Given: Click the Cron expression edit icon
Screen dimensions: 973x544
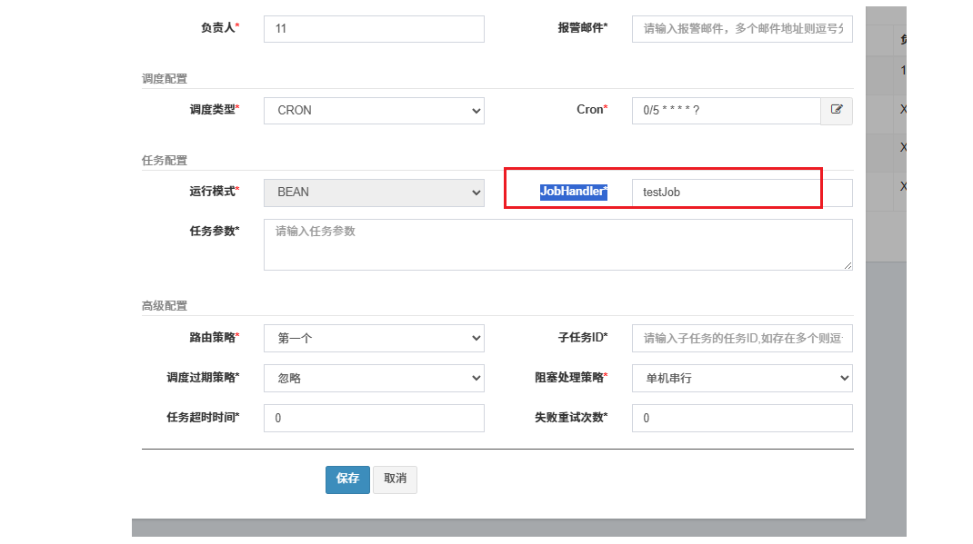Looking at the screenshot, I should pyautogui.click(x=837, y=111).
